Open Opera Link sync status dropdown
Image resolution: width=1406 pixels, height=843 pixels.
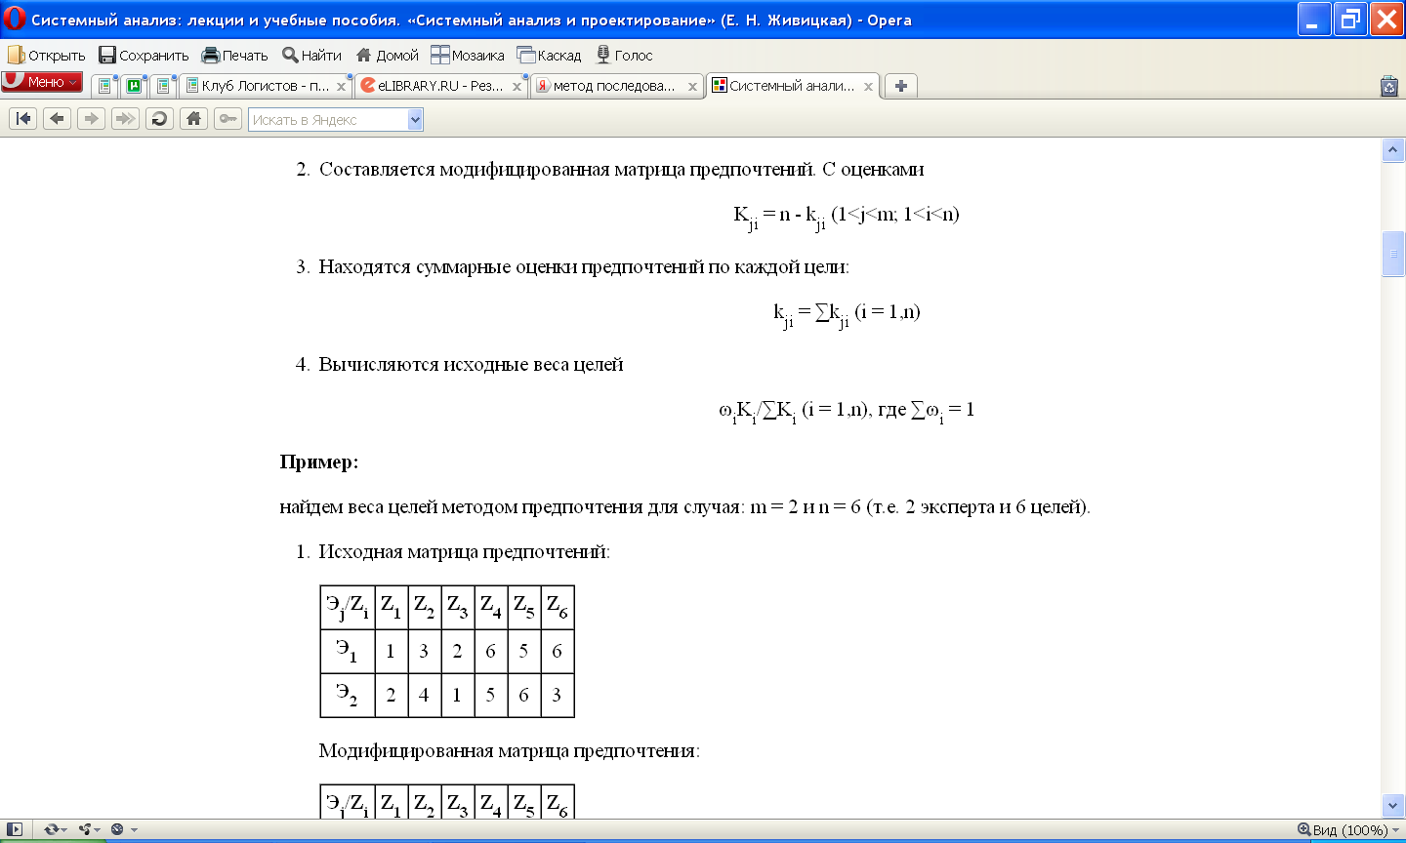tap(56, 829)
